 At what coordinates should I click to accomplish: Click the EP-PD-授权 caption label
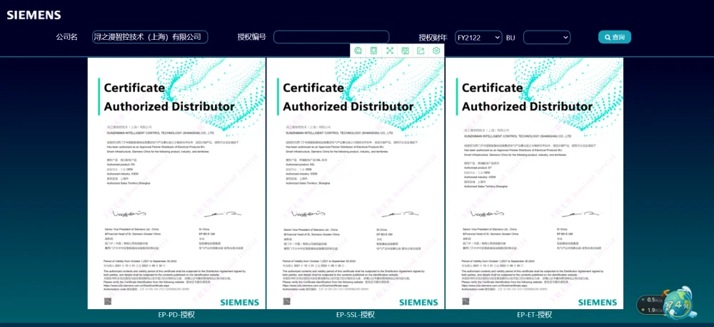[x=176, y=315]
